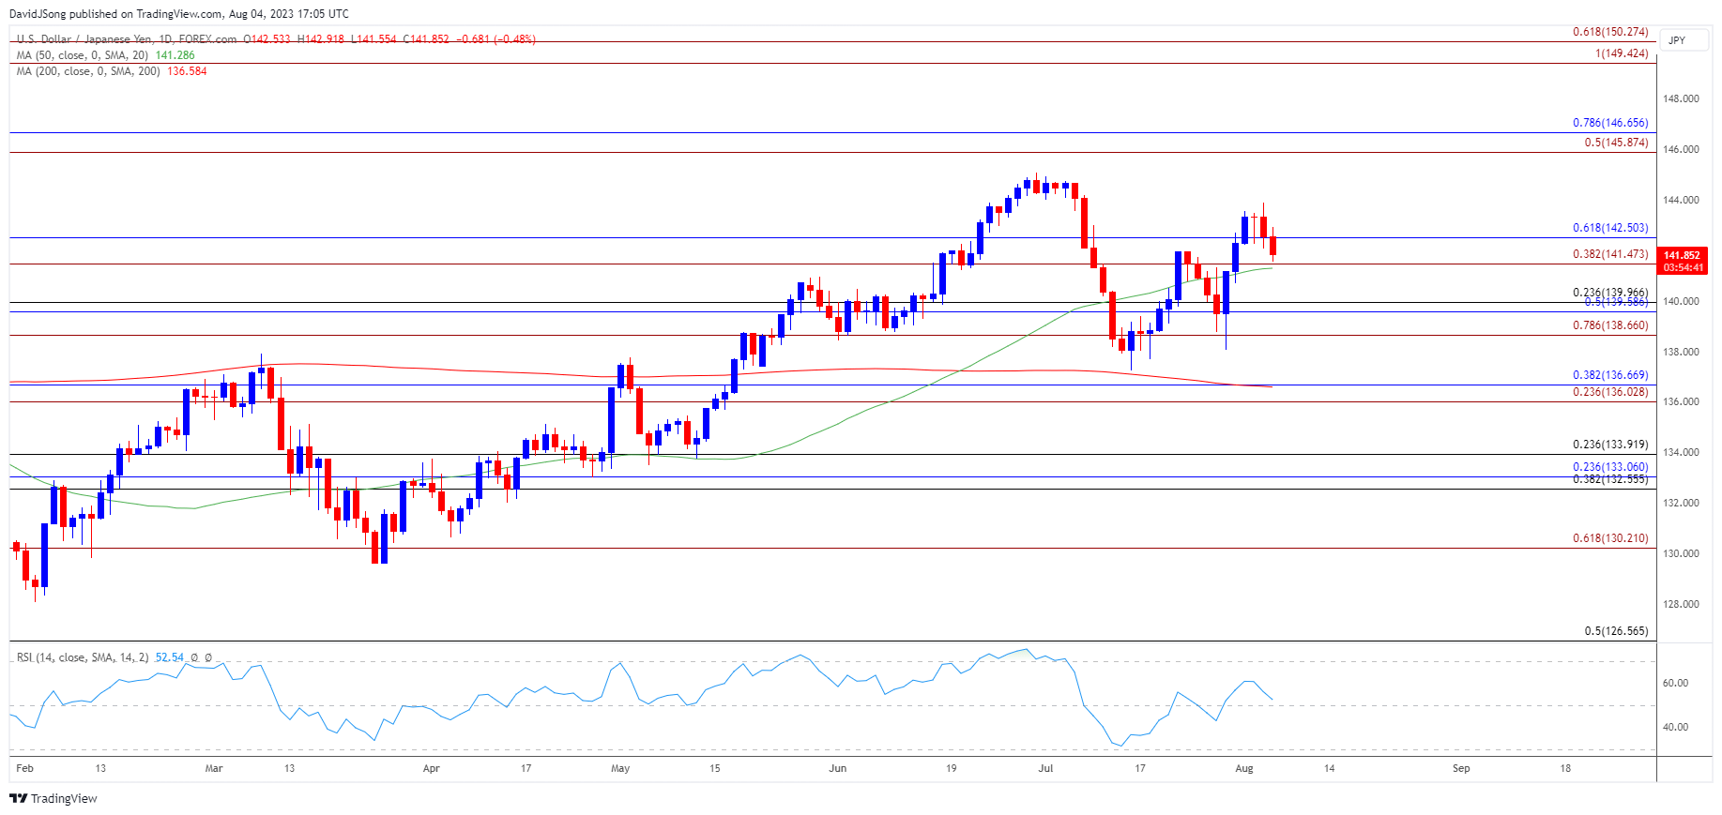This screenshot has height=815, width=1722.
Task: Click the 1(149.424) Fibonacci label
Action: coord(1622,53)
